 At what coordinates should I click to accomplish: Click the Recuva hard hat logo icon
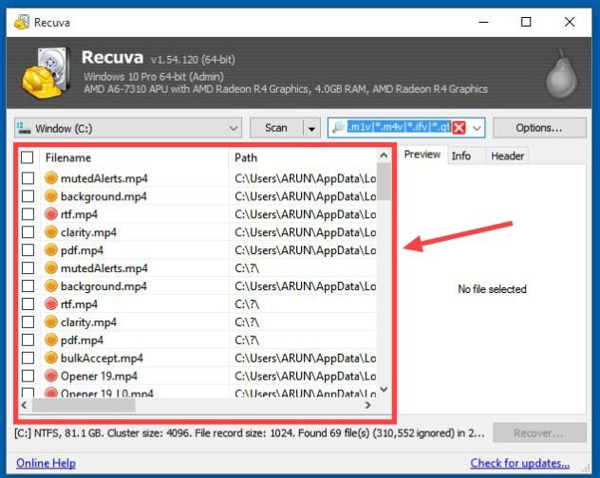(x=46, y=73)
